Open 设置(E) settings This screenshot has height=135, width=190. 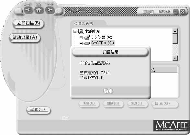pos(38,110)
